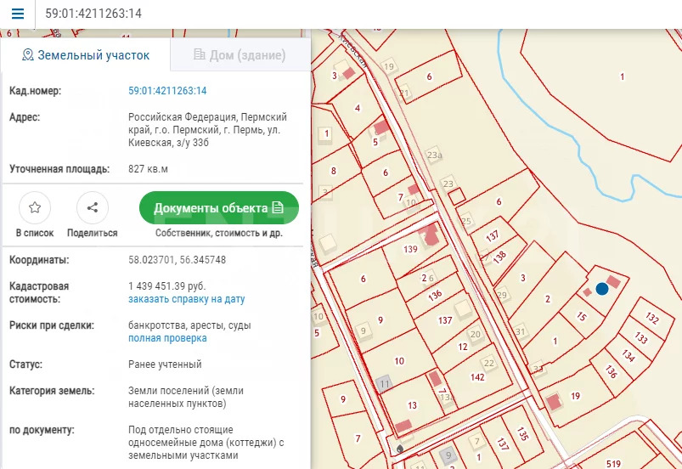Click заказать справку на дату link

pos(186,299)
